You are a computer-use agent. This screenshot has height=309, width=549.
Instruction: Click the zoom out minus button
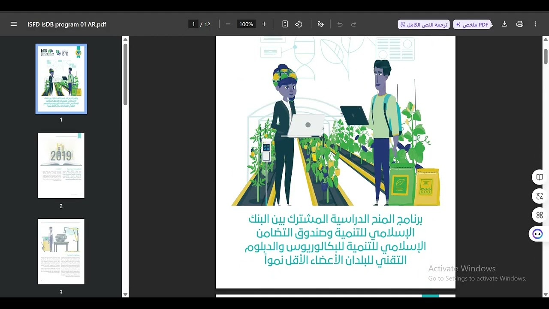(228, 24)
